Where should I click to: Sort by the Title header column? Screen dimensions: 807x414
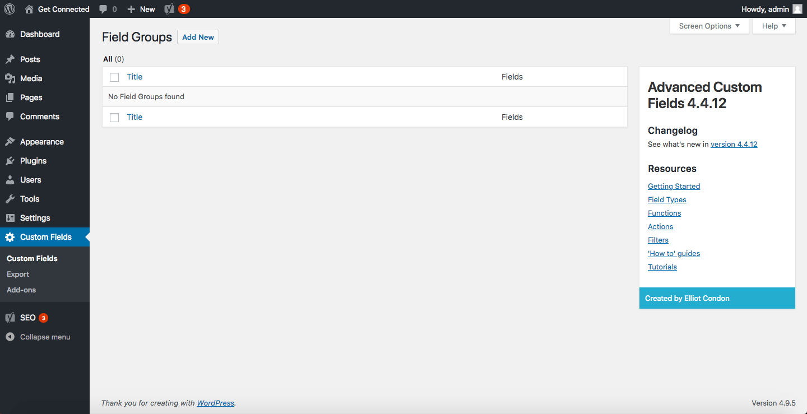pyautogui.click(x=134, y=77)
